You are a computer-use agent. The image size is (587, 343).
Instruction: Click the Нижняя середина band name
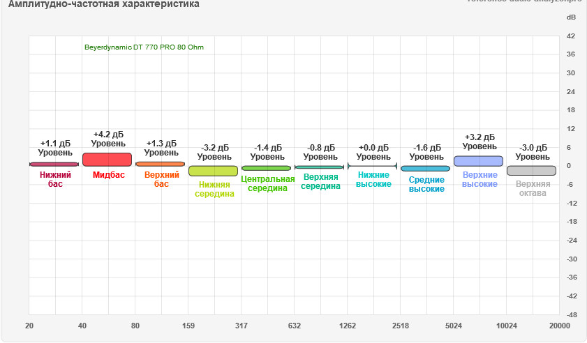(x=214, y=189)
